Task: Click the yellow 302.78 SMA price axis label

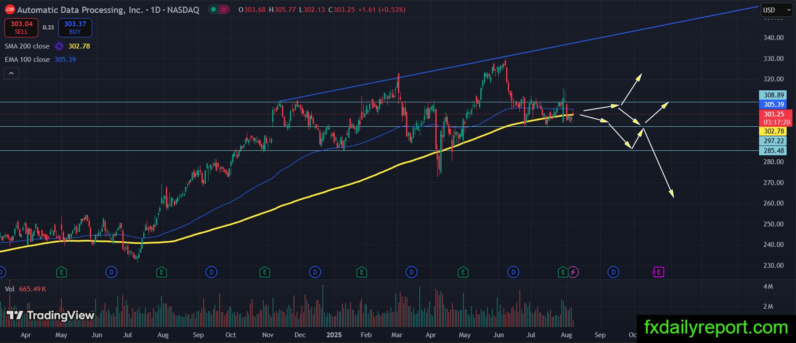Action: [774, 131]
